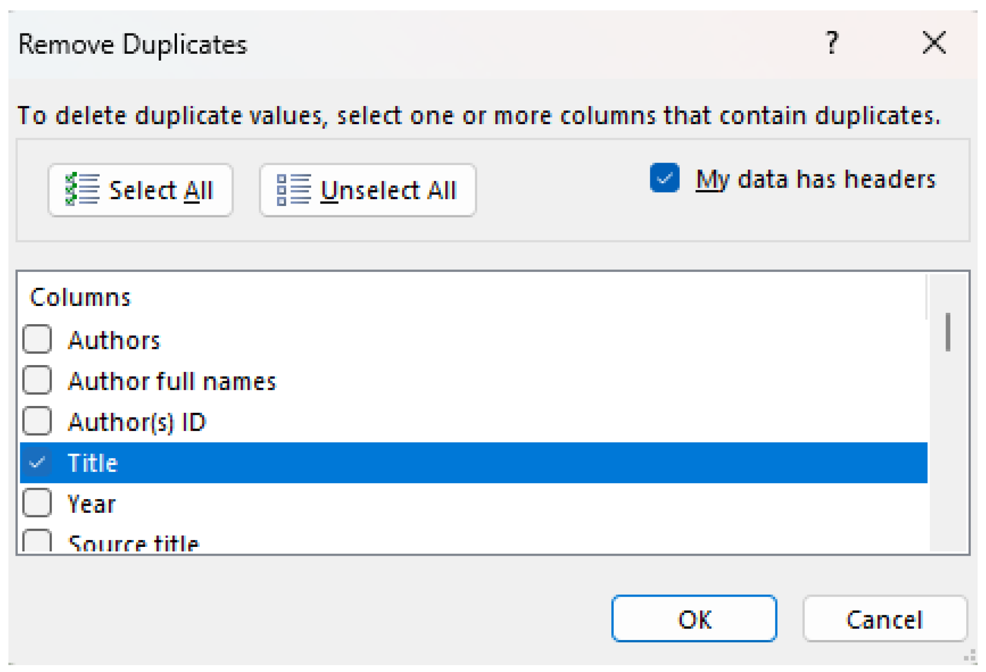This screenshot has height=672, width=986.
Task: Check the Author full names checkbox
Action: pos(37,380)
